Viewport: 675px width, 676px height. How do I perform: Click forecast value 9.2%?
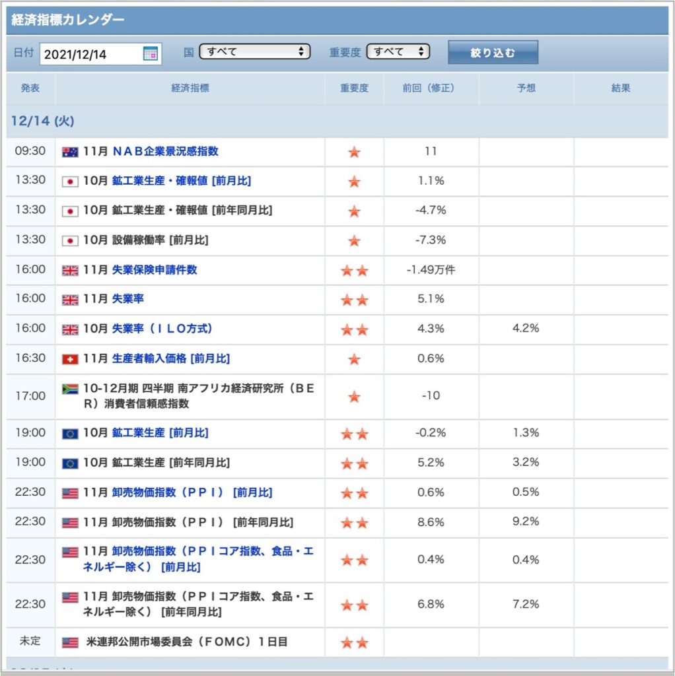pyautogui.click(x=526, y=522)
